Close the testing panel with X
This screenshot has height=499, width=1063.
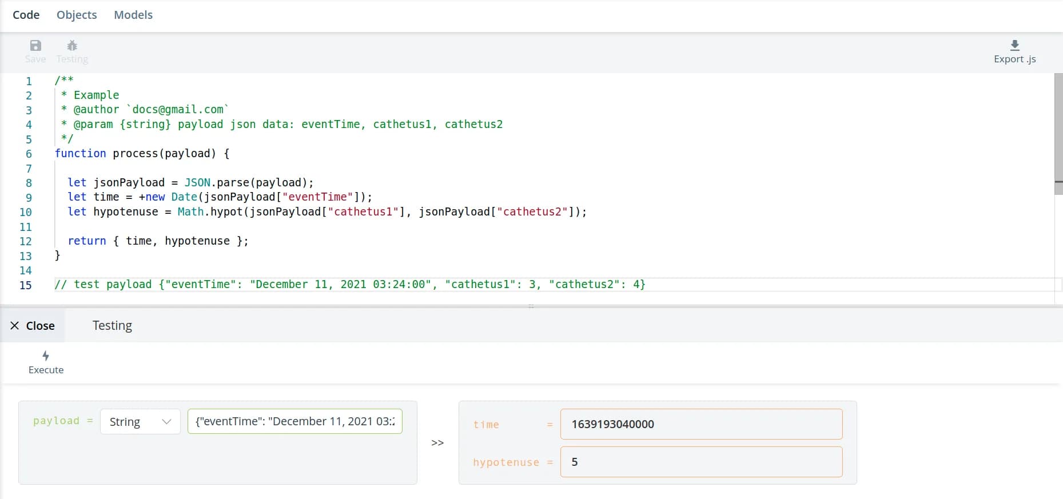15,326
